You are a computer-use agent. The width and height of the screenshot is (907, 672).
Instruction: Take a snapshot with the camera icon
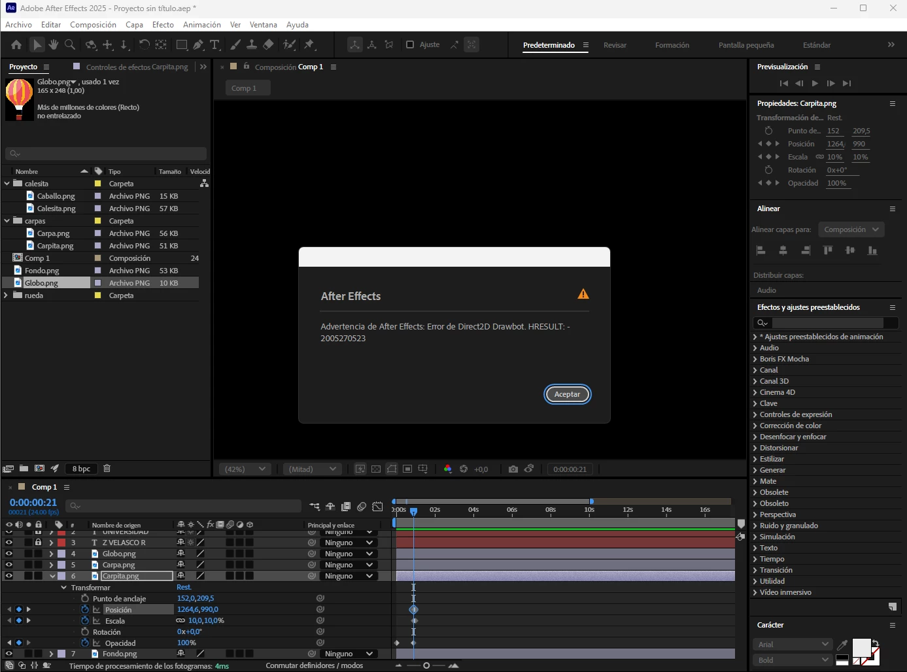click(x=513, y=469)
